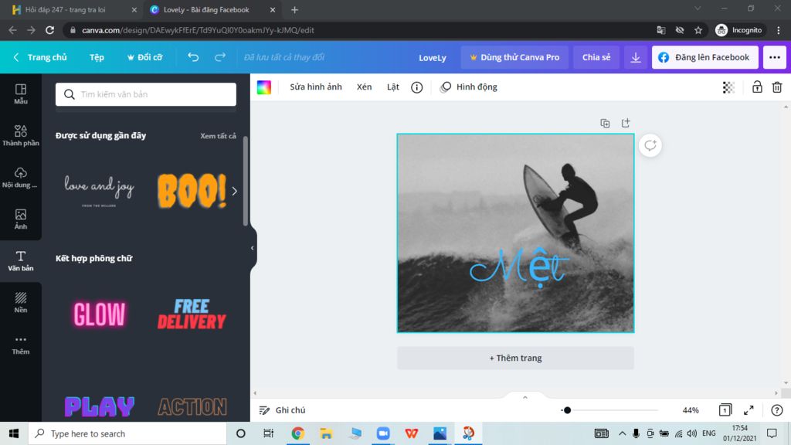Image resolution: width=791 pixels, height=445 pixels.
Task: Open a new browser tab
Action: coord(294,9)
